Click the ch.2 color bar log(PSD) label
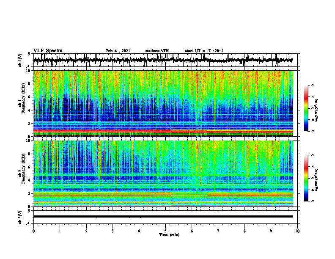Viewport: 335px width, 259px height. [x=317, y=180]
